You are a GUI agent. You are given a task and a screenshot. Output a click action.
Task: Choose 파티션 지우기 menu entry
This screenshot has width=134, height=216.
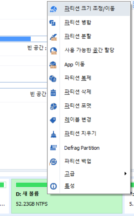click(89, 133)
